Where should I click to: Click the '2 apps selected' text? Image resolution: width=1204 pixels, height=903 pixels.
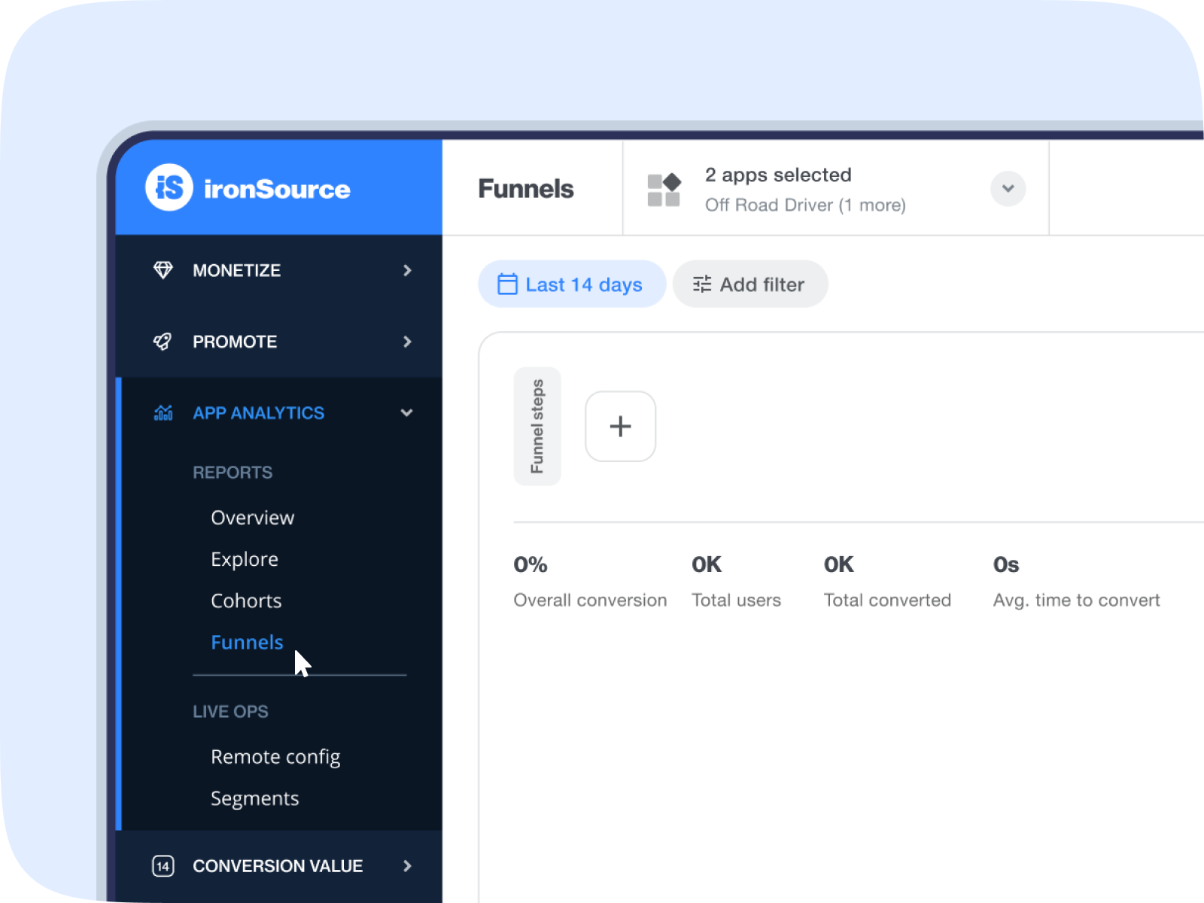point(778,175)
